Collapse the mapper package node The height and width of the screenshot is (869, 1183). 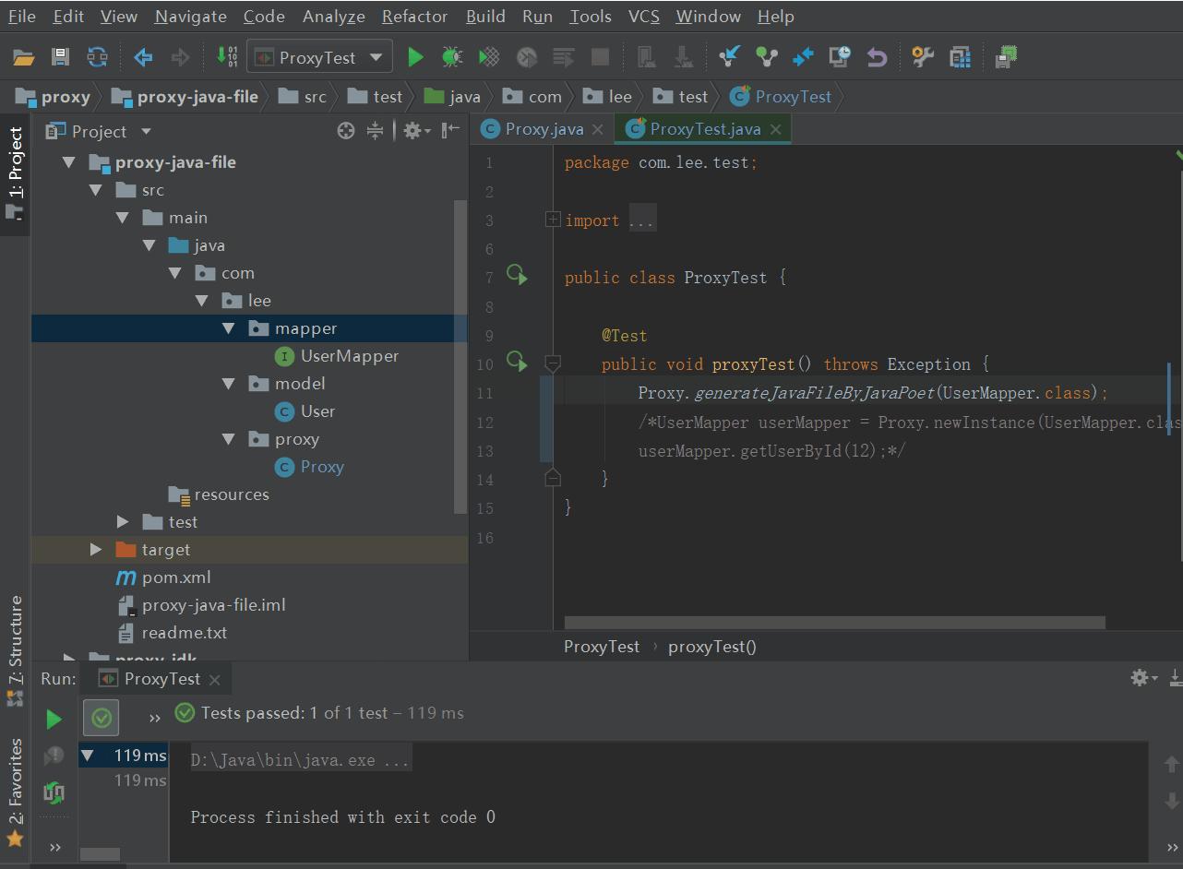229,328
